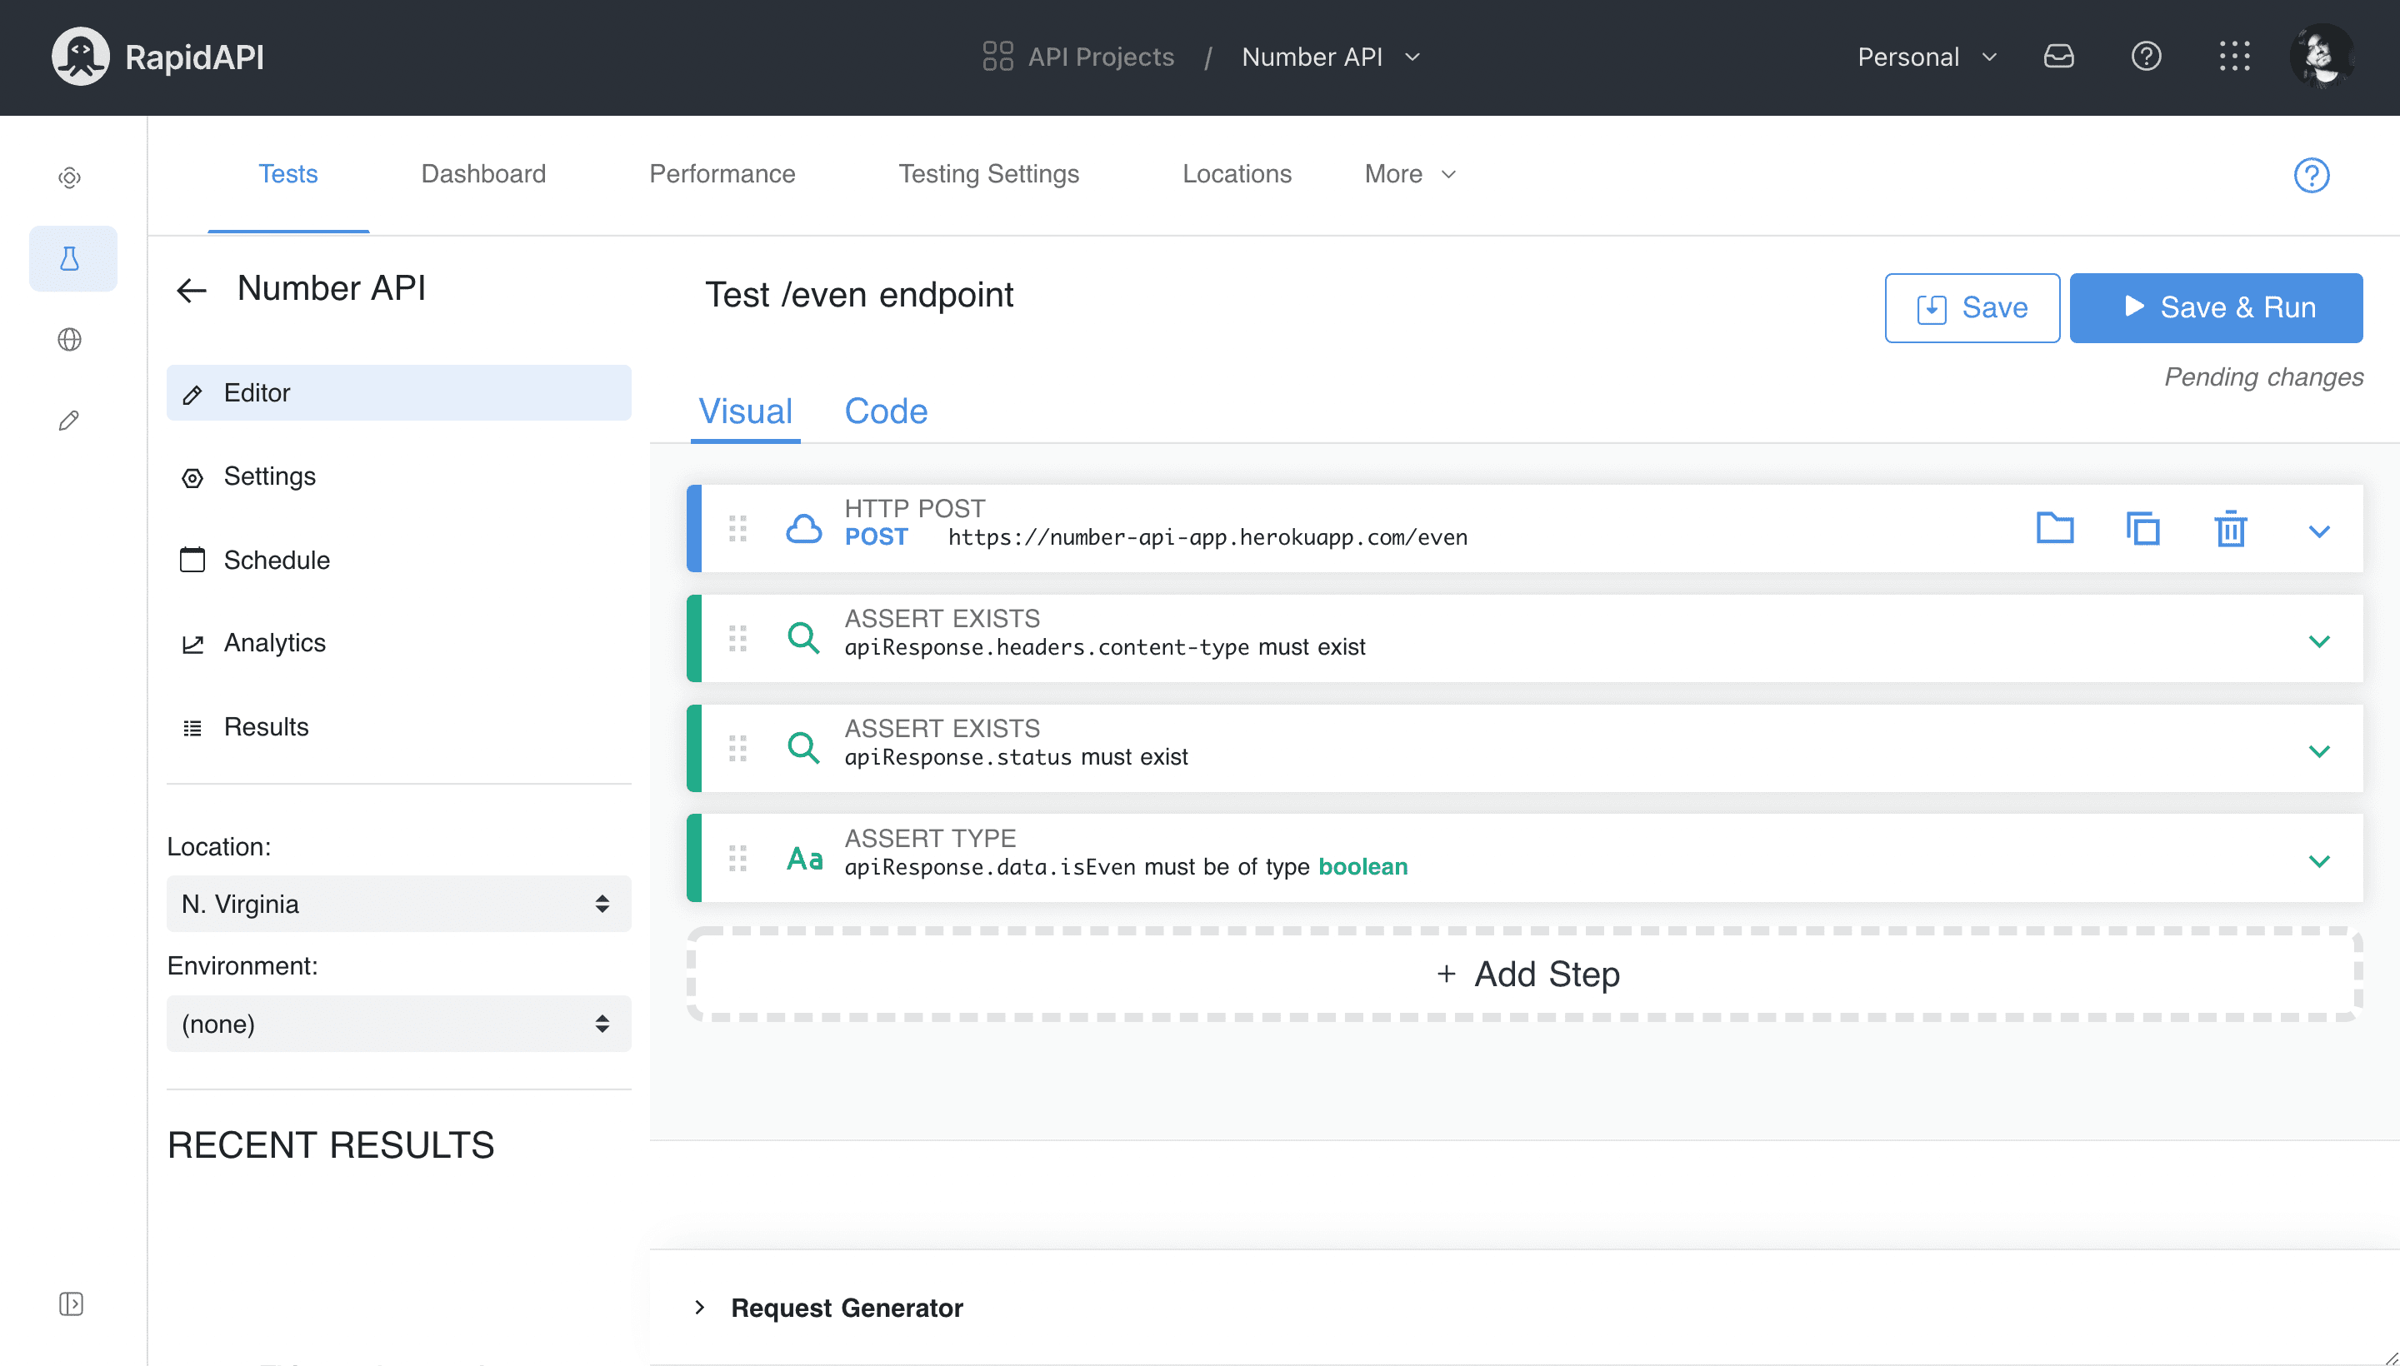The height and width of the screenshot is (1366, 2400).
Task: Click the Save & Run button
Action: tap(2215, 307)
